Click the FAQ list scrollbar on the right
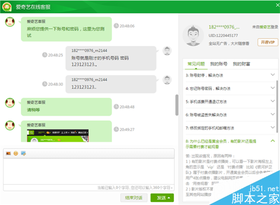The height and width of the screenshot is (205, 280). point(277,106)
